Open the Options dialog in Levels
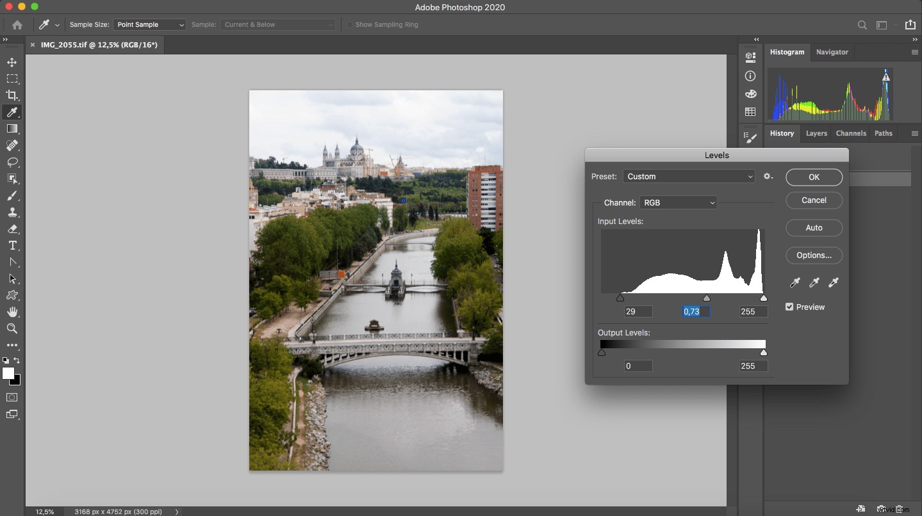 [813, 255]
